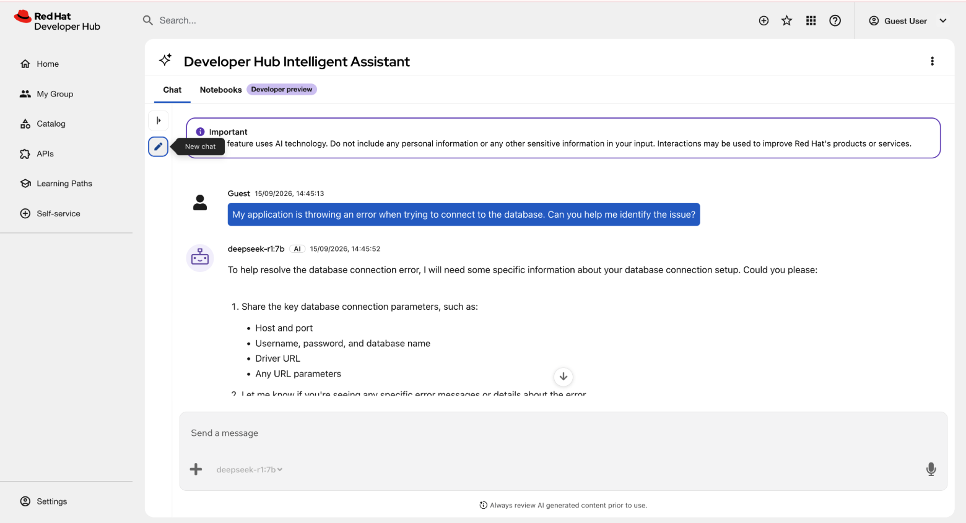Click the create plus-circle icon in header
This screenshot has height=523, width=966.
764,21
